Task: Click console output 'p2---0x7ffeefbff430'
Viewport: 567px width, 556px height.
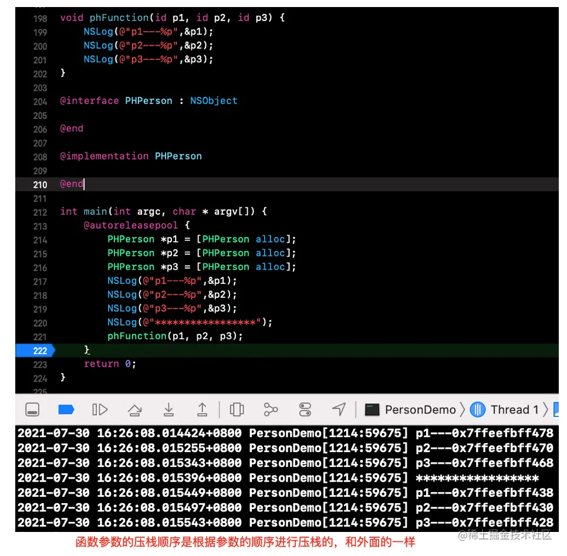Action: tap(485, 507)
